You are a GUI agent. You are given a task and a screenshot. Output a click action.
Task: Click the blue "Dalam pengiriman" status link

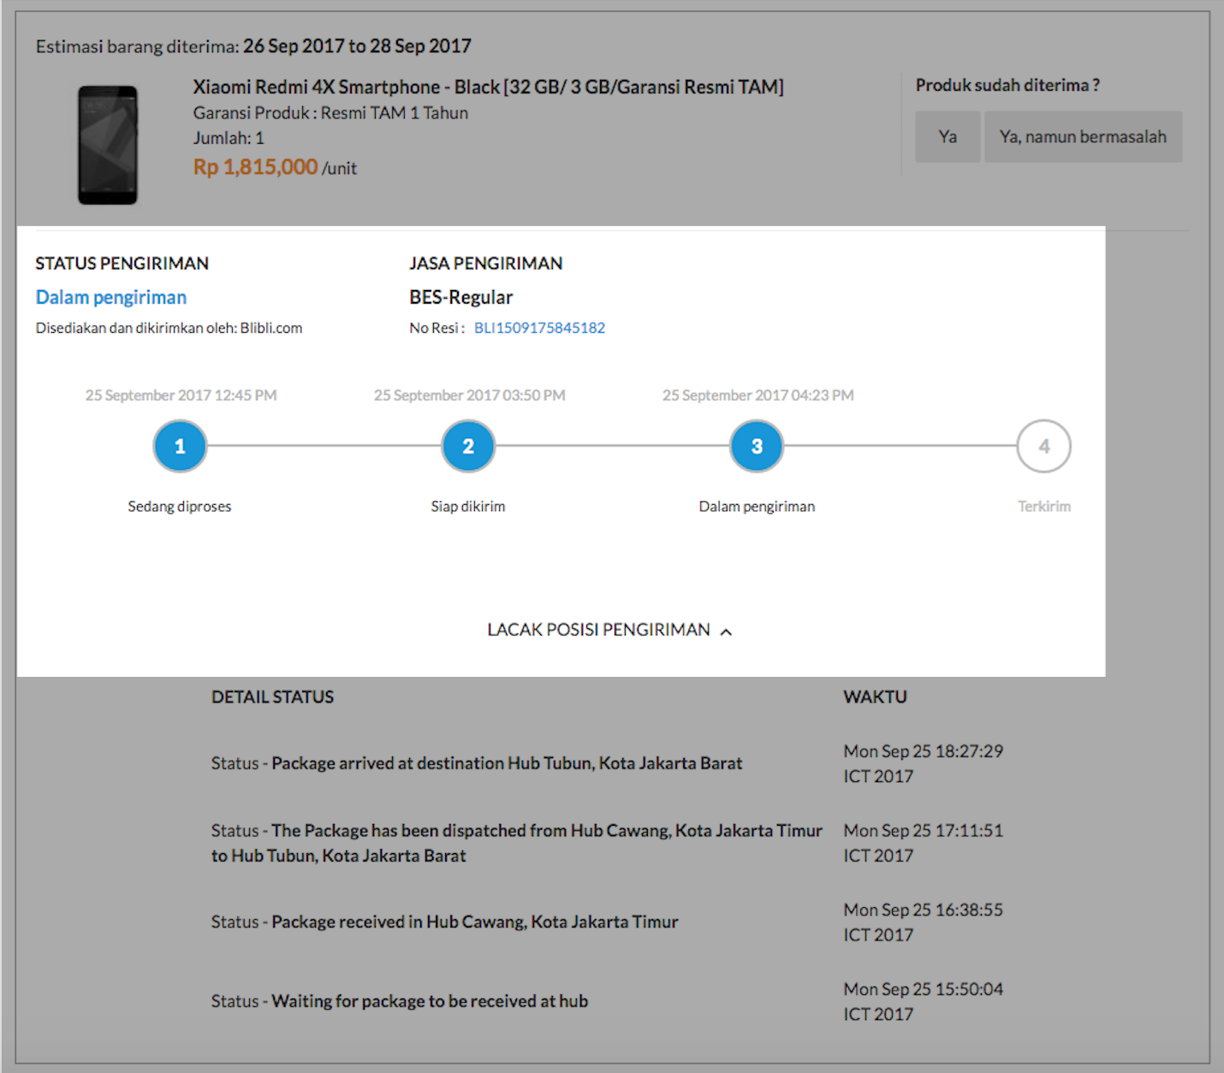[x=111, y=297]
